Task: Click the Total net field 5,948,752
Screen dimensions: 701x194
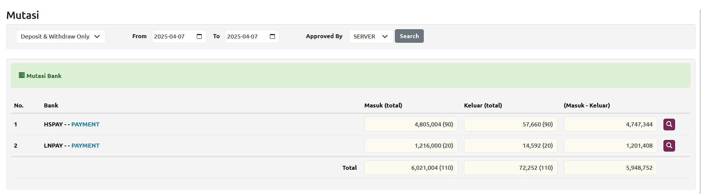Action: pyautogui.click(x=610, y=168)
